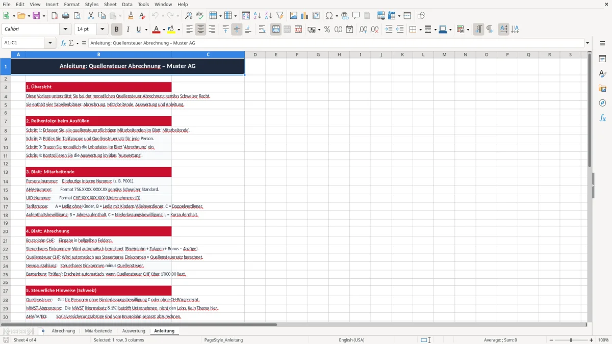Open the Data menu
Screen dimensions: 612x344
(x=127, y=4)
